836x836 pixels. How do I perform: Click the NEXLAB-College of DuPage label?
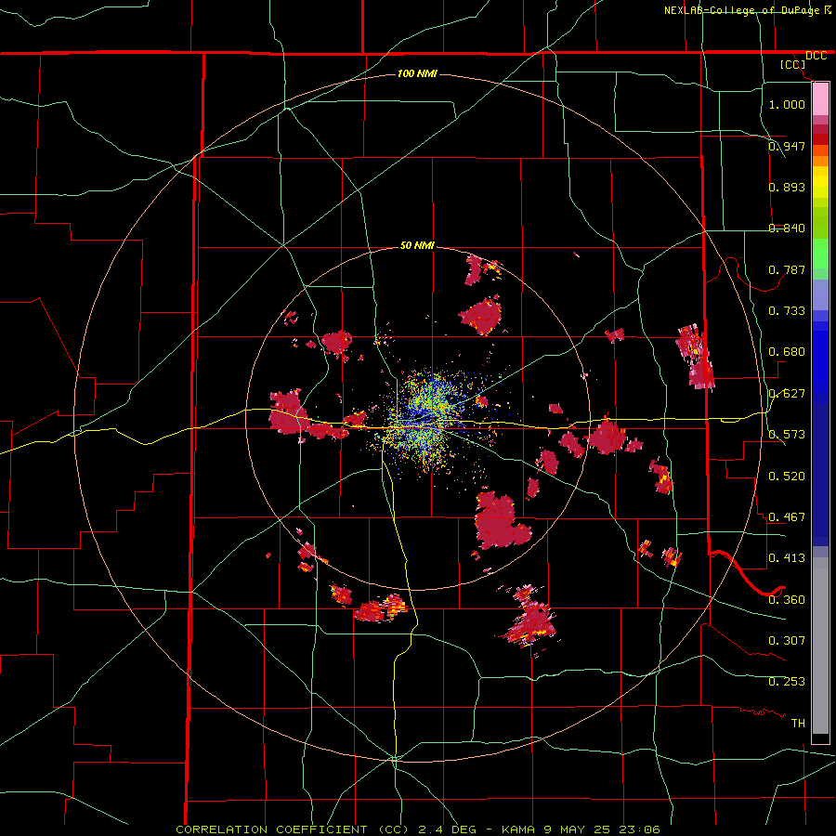pyautogui.click(x=741, y=10)
